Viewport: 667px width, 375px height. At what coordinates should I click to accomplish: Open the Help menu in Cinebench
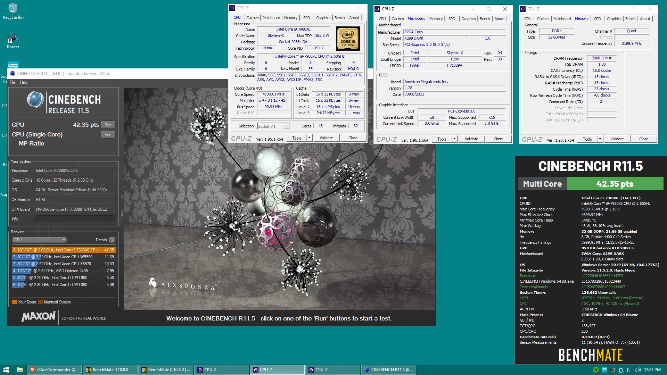coord(24,82)
